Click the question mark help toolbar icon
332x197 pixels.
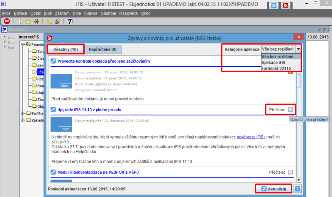(70, 22)
